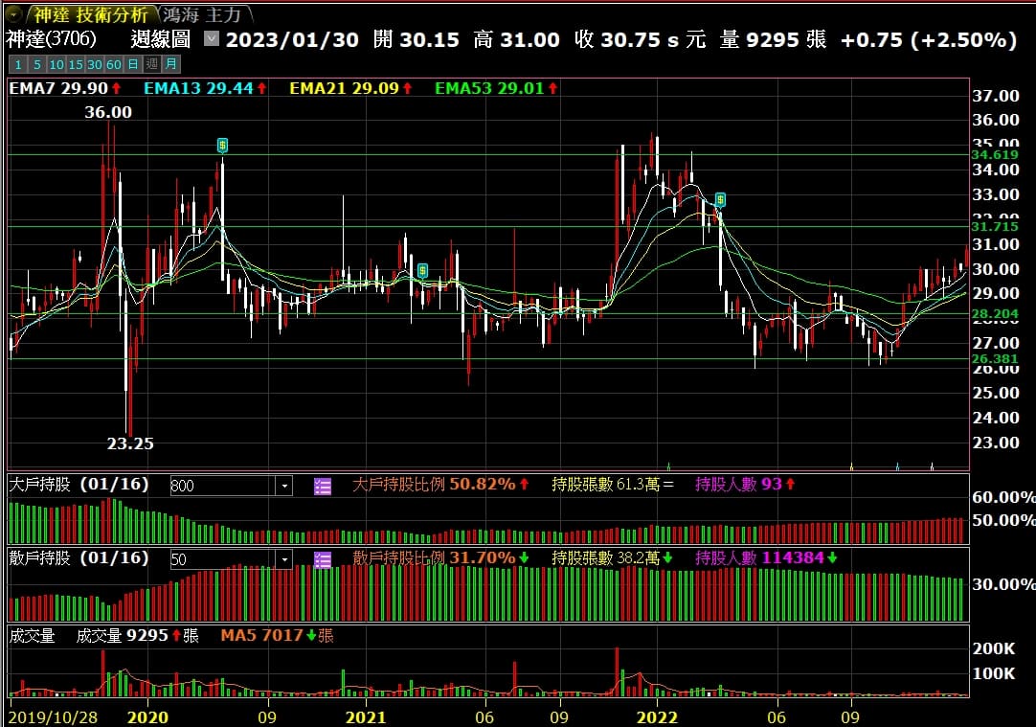Switch to the 鴻海 主力 tab

point(206,14)
